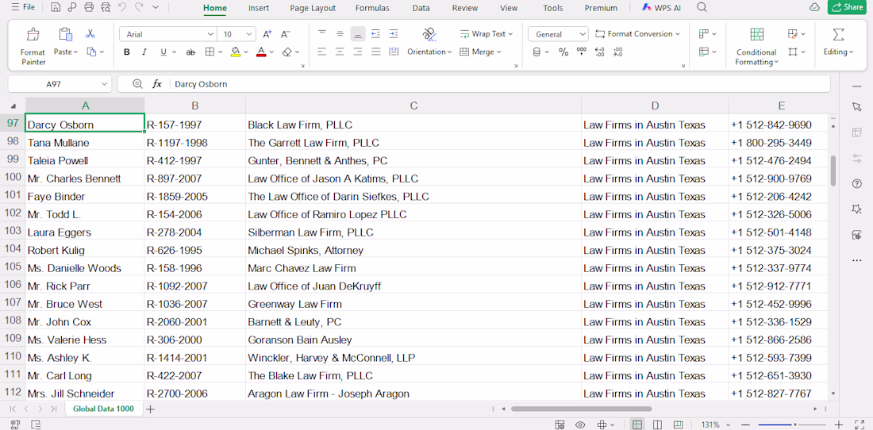Image resolution: width=873 pixels, height=430 pixels.
Task: Expand the Wrap Text dropdown arrow
Action: point(510,34)
